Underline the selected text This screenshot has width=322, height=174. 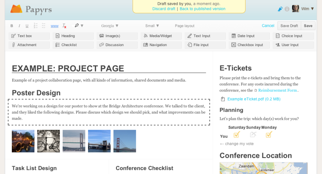pyautogui.click(x=26, y=26)
